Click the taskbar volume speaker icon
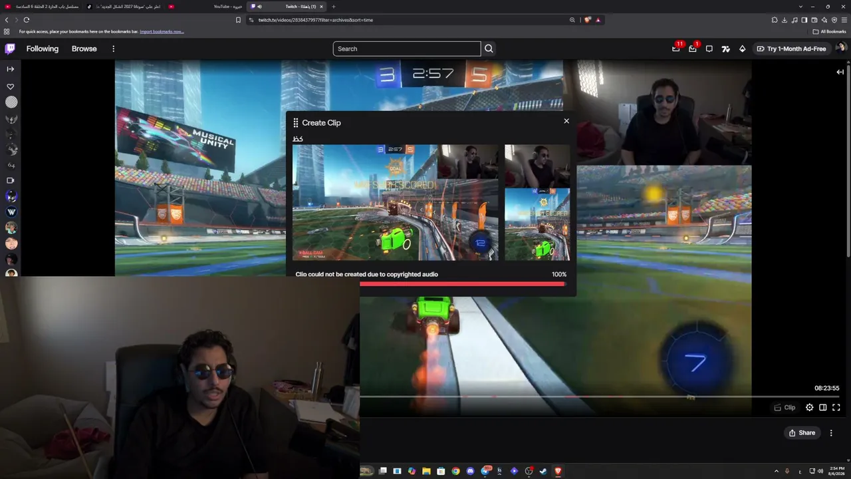Viewport: 851px width, 479px height. tap(820, 471)
